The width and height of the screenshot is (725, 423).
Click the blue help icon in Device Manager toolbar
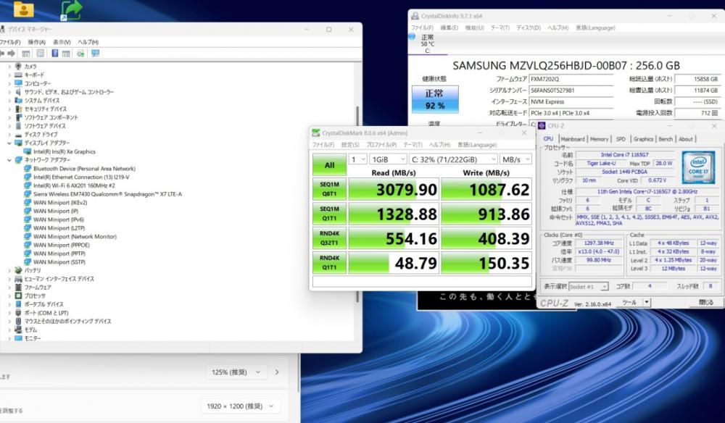pos(54,54)
